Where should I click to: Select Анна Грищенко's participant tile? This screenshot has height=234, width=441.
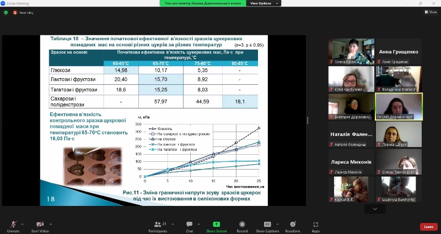point(399,51)
